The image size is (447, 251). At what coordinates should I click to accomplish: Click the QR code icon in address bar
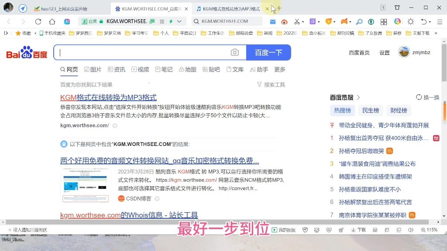[162, 21]
